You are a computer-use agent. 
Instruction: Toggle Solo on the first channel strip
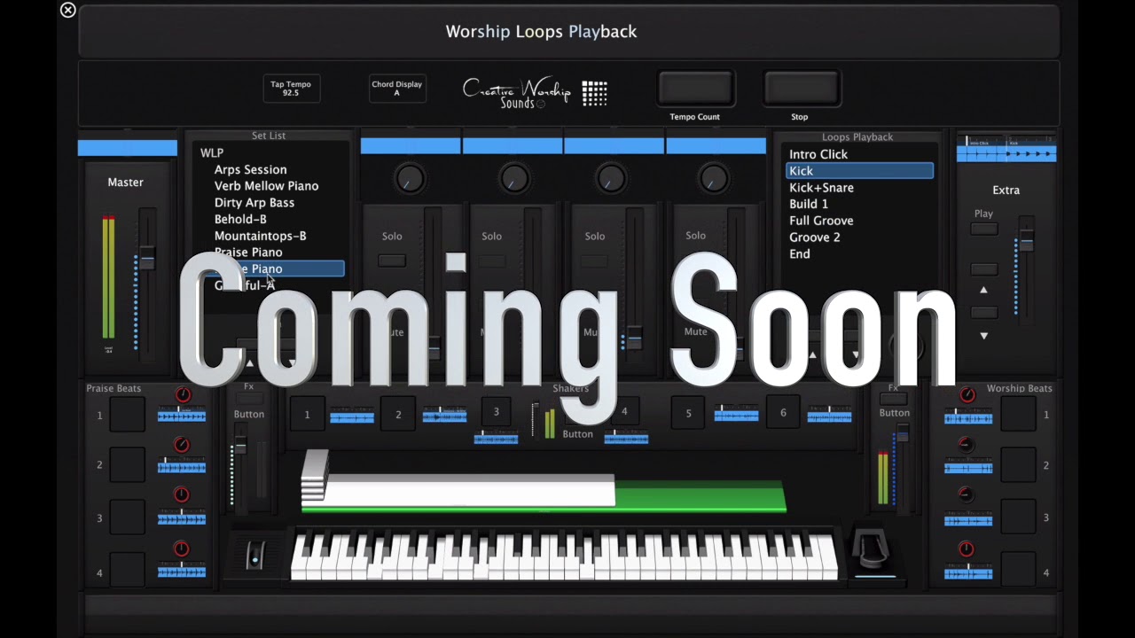pyautogui.click(x=392, y=261)
